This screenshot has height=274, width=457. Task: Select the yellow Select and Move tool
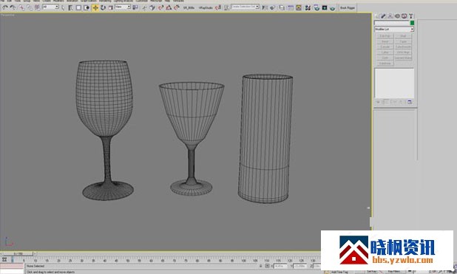95,8
